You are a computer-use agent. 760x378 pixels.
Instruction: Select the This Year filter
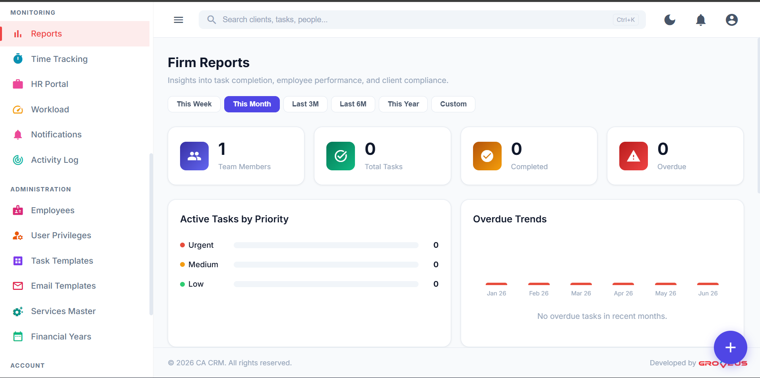pyautogui.click(x=403, y=104)
